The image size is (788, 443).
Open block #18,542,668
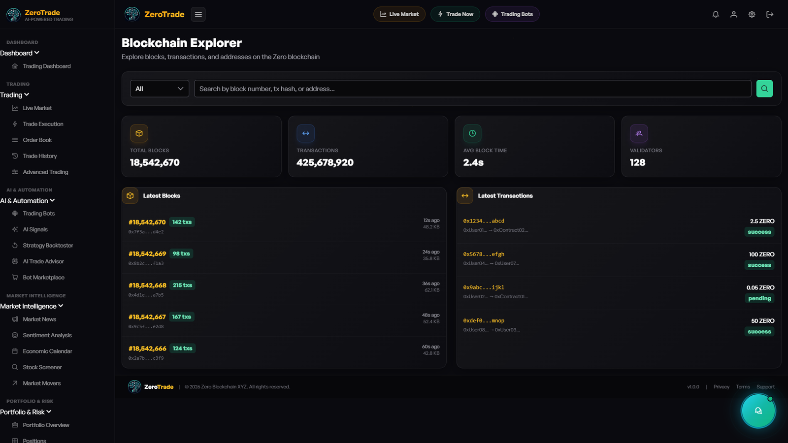(x=147, y=285)
